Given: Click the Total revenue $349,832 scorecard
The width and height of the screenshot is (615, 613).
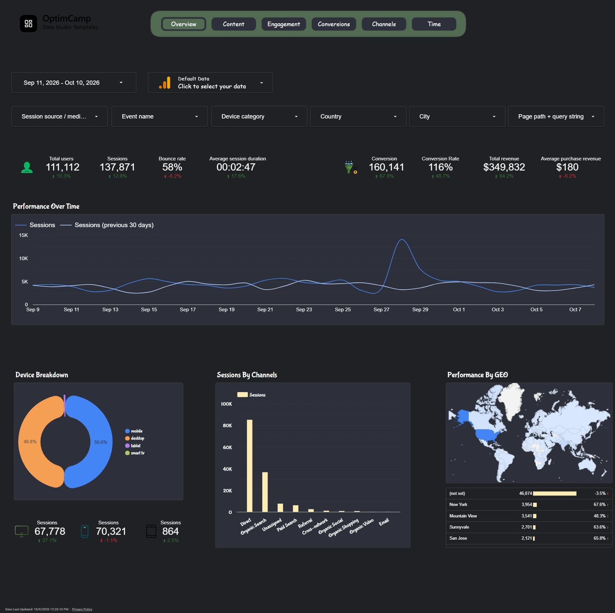Looking at the screenshot, I should point(504,167).
